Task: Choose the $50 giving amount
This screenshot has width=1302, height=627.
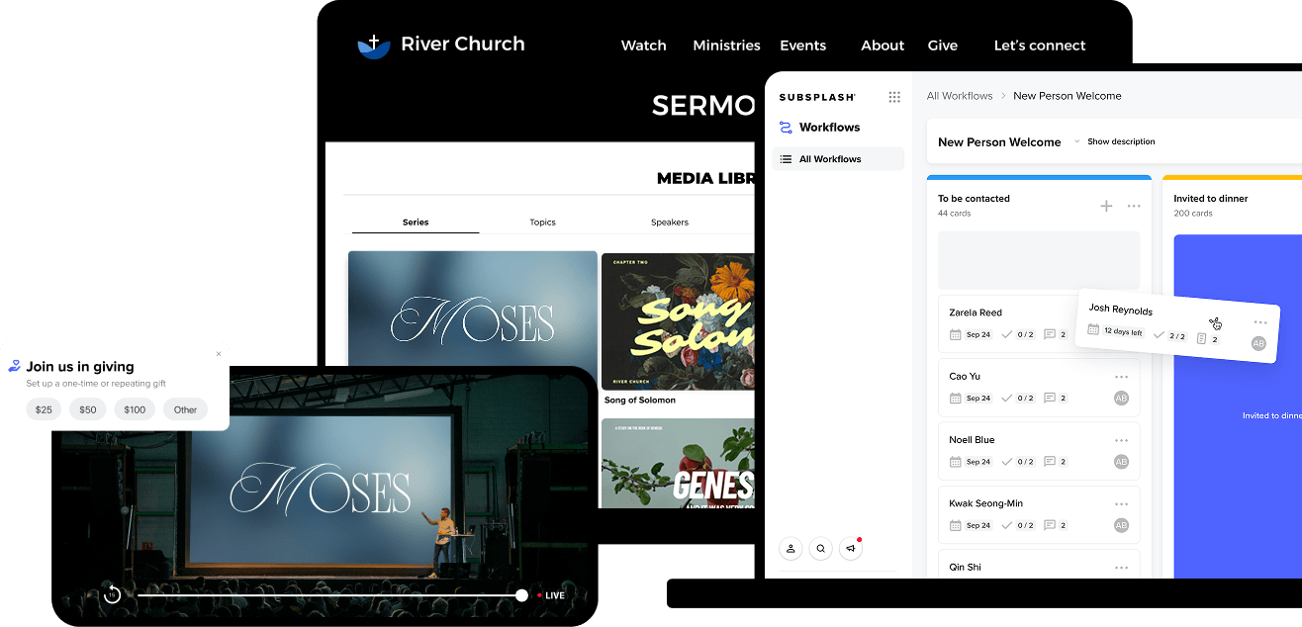Action: coord(88,409)
